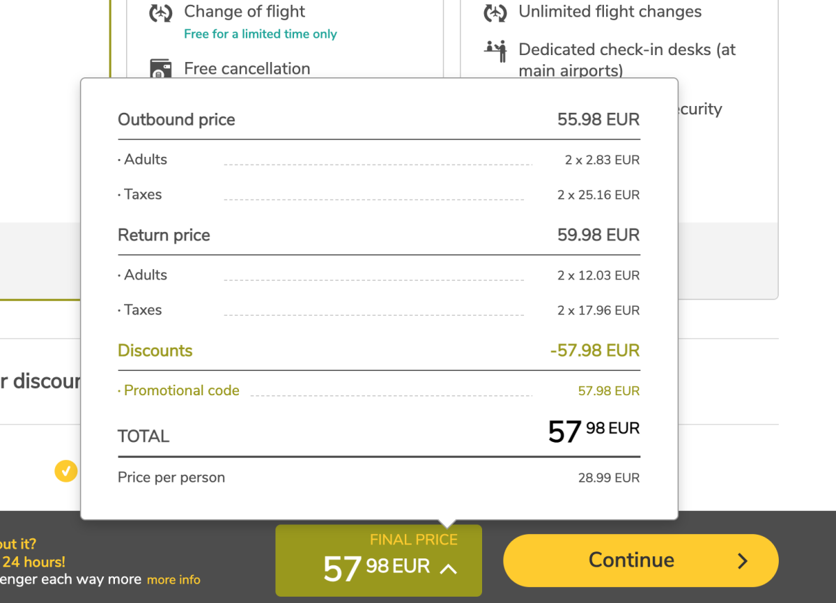Click the Change of flight icon
This screenshot has width=836, height=603.
[161, 13]
